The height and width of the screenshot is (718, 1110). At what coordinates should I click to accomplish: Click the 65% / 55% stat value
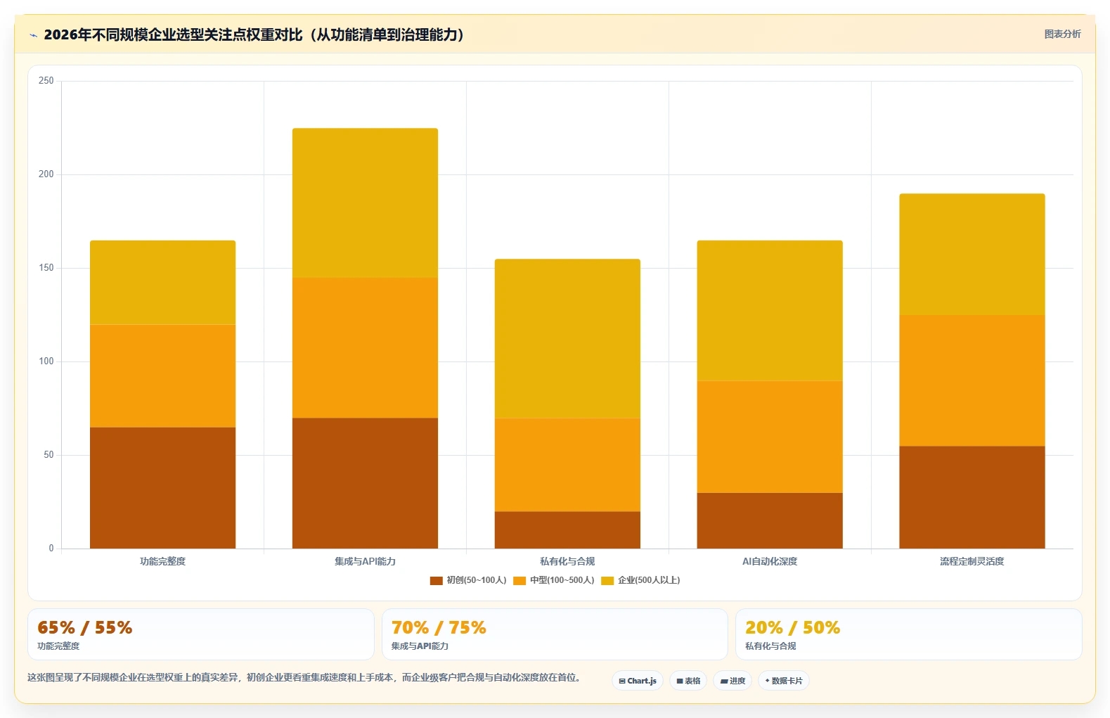click(84, 627)
